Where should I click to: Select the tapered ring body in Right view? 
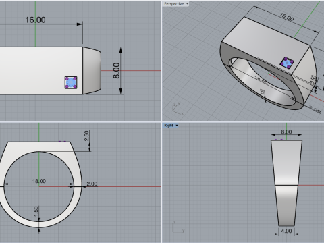[x=286, y=183]
